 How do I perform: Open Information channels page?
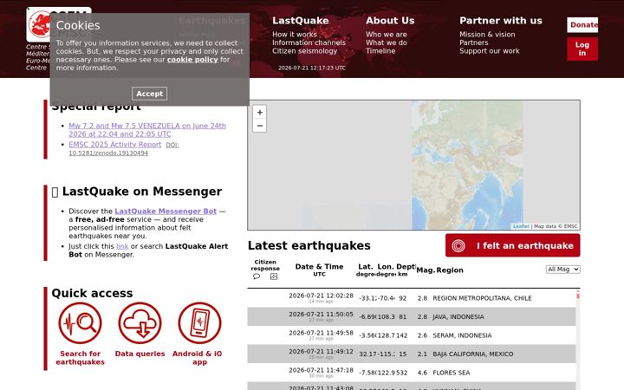tap(309, 42)
